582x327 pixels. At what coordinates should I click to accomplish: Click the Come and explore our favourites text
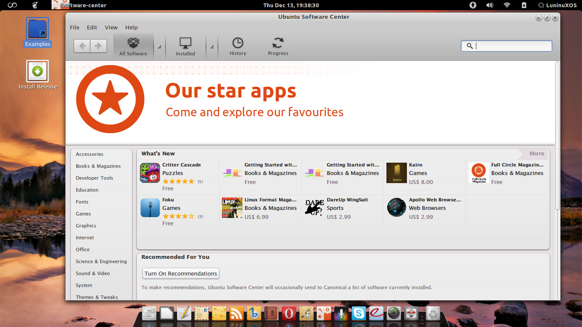254,112
